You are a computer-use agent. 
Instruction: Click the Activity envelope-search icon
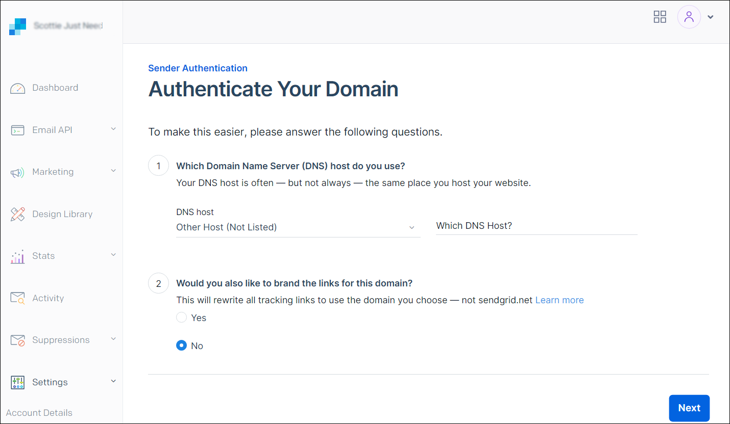(17, 299)
